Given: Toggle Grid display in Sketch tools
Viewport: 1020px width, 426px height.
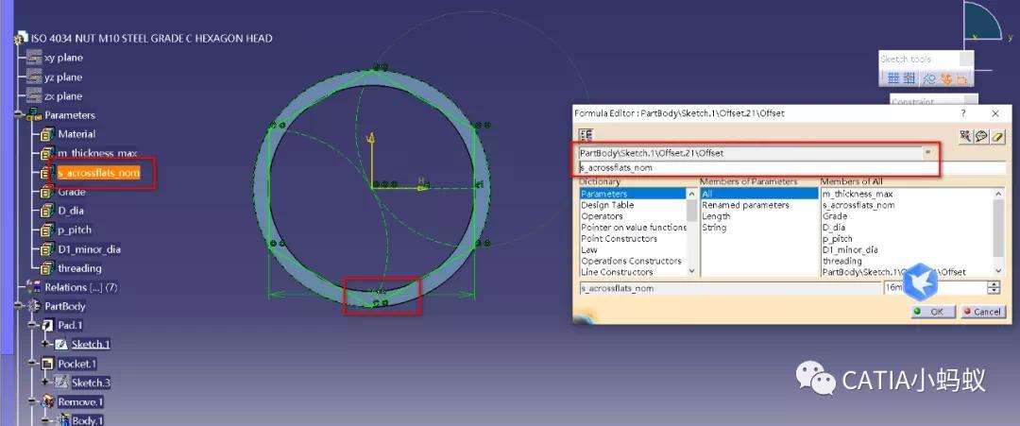Looking at the screenshot, I should 893,78.
